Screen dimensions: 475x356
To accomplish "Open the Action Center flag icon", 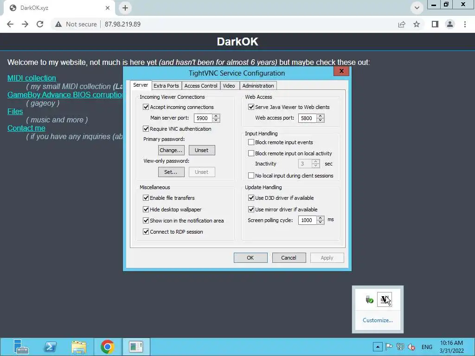I will pos(389,347).
